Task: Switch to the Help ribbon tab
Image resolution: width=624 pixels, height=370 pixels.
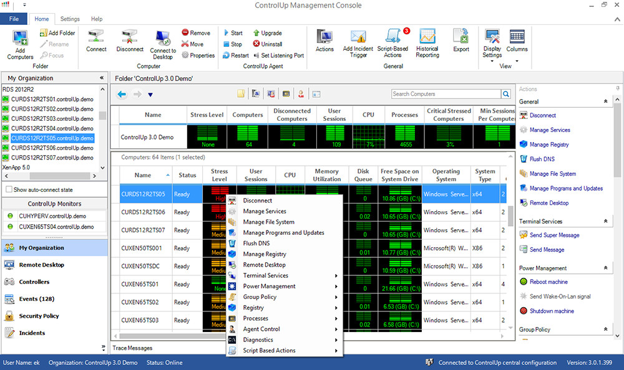Action: [x=97, y=19]
